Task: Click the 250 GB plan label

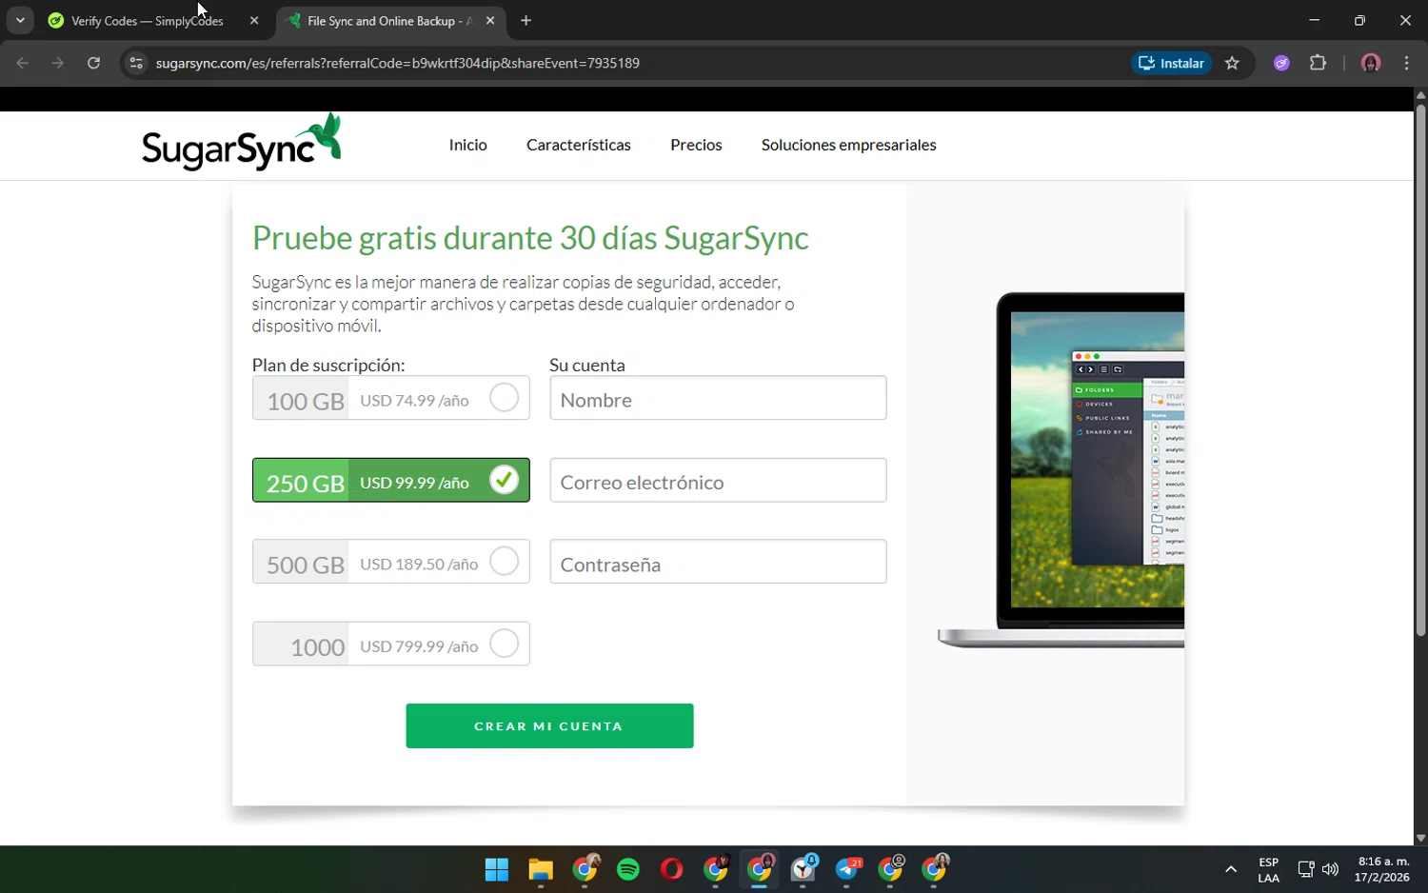Action: (305, 483)
